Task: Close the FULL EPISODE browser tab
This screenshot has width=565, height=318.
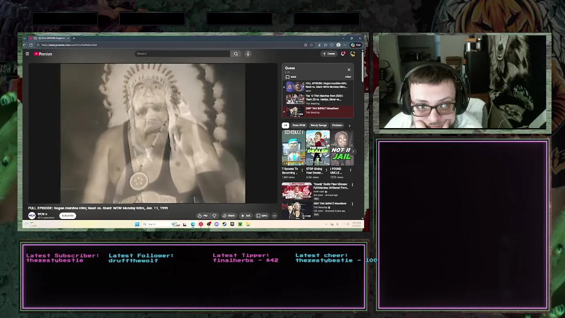Action: pos(68,38)
